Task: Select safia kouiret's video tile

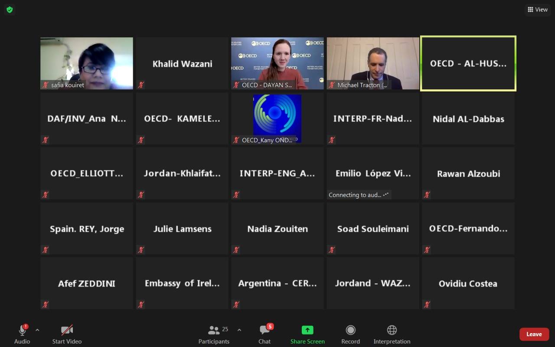Action: pos(87,63)
